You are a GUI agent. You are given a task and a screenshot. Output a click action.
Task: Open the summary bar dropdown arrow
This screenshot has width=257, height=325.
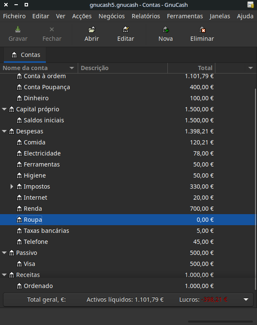click(246, 300)
